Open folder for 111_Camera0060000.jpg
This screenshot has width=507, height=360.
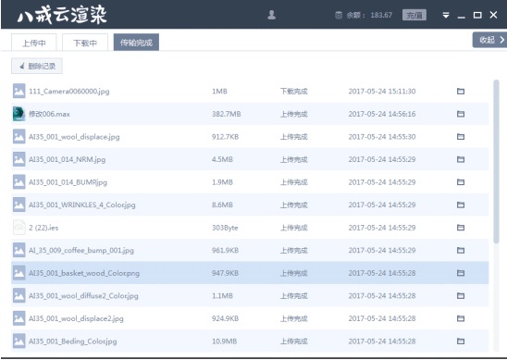(461, 92)
